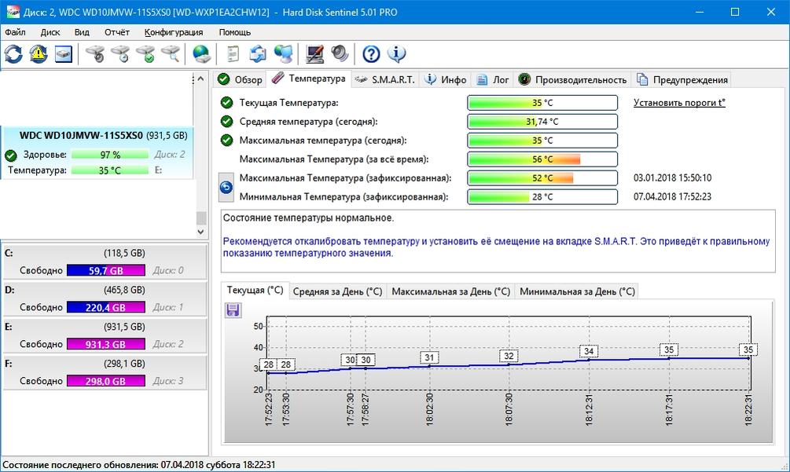Open the Производительность tab
Viewport: 790px width, 472px height.
[x=572, y=79]
